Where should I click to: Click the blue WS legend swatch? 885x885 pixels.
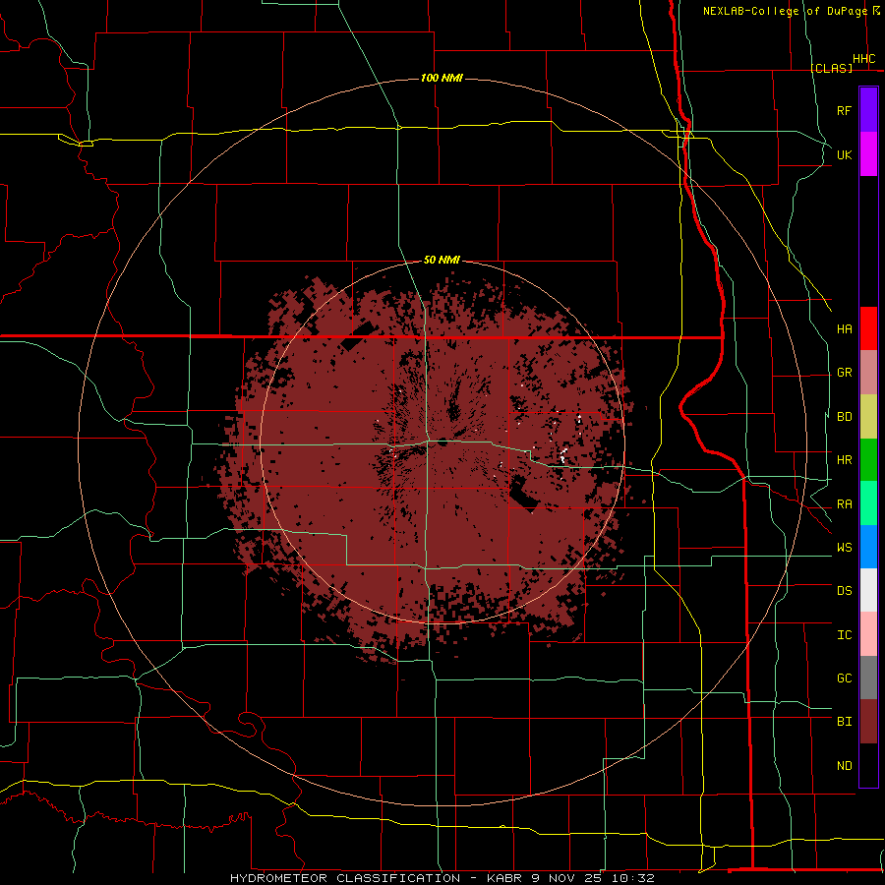click(x=868, y=547)
